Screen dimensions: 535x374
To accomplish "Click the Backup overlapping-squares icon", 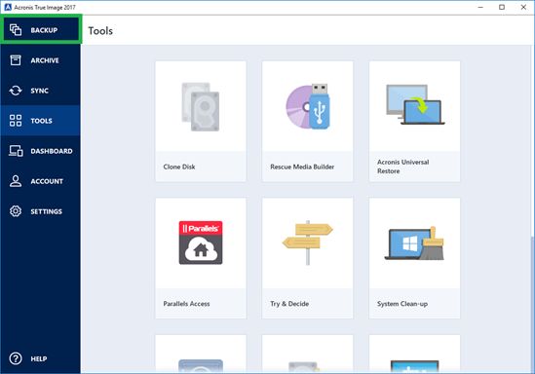I will click(x=16, y=30).
